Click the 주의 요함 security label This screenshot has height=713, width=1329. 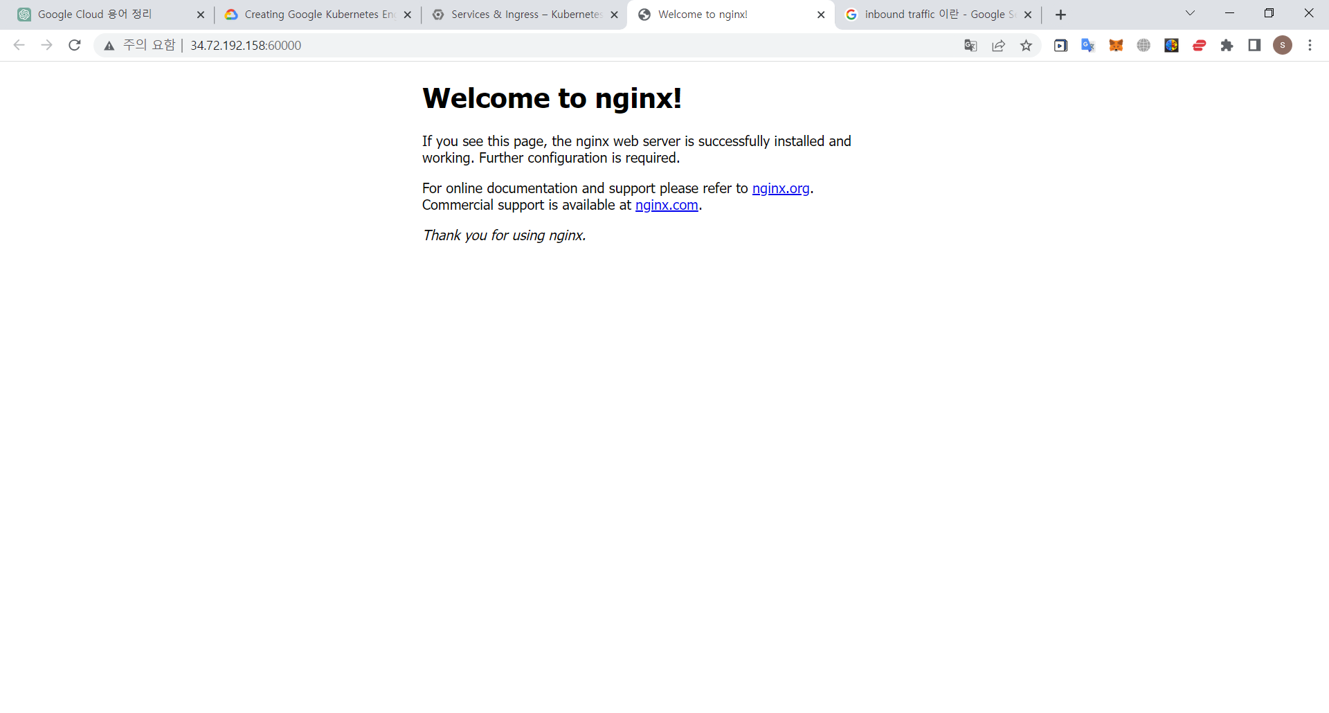click(150, 45)
